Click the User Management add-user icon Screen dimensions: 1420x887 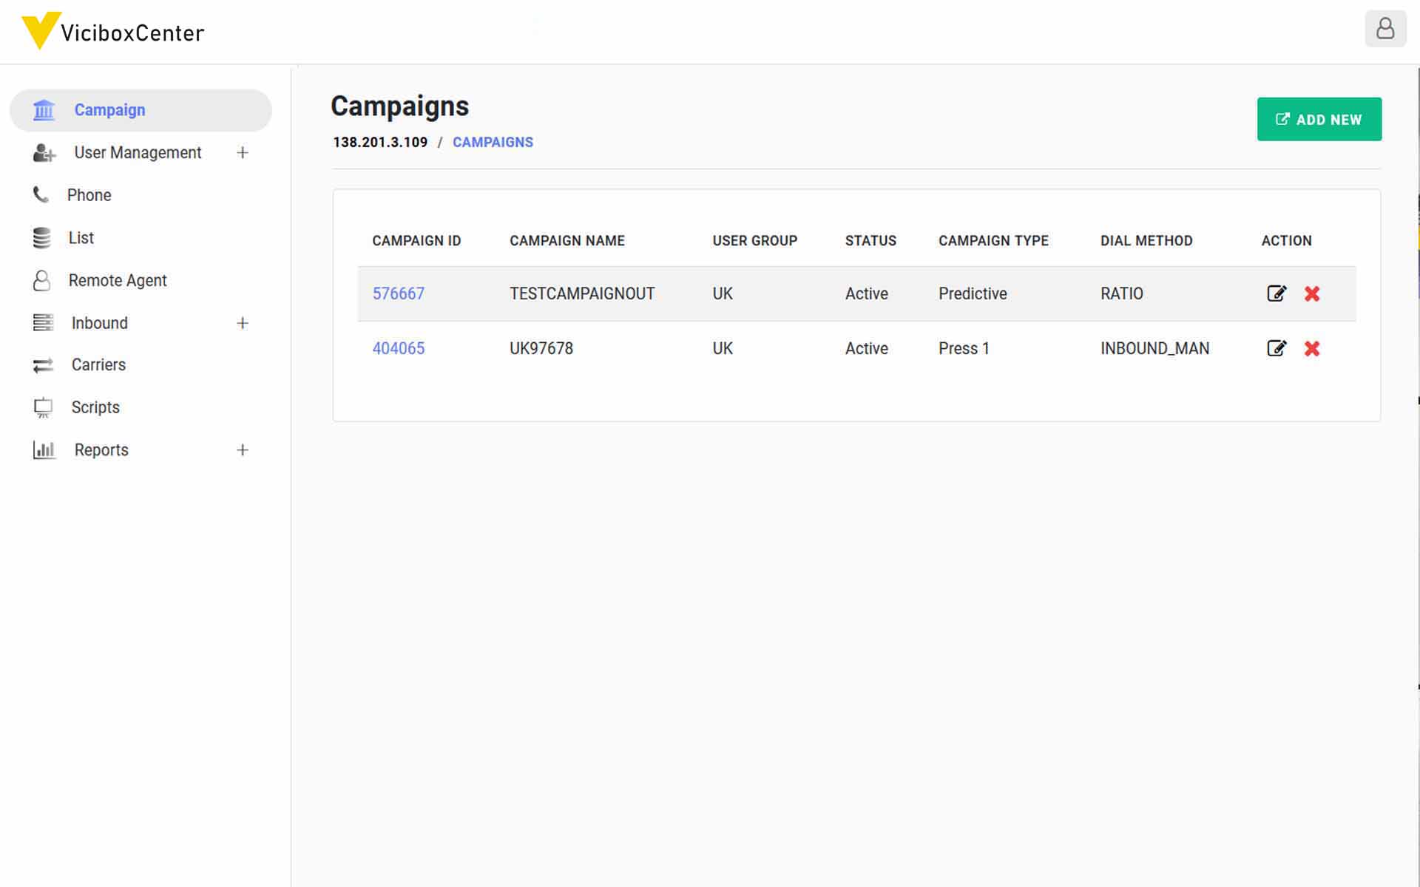point(44,152)
